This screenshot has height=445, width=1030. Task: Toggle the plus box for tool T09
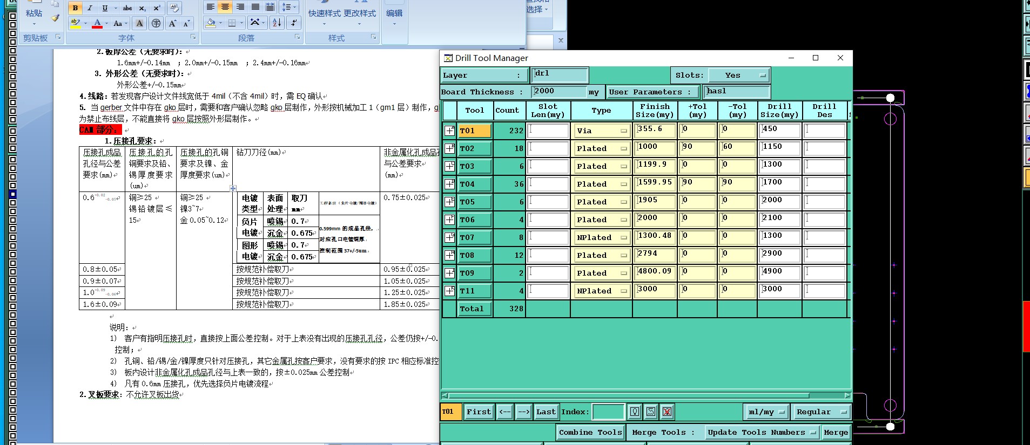(x=449, y=273)
